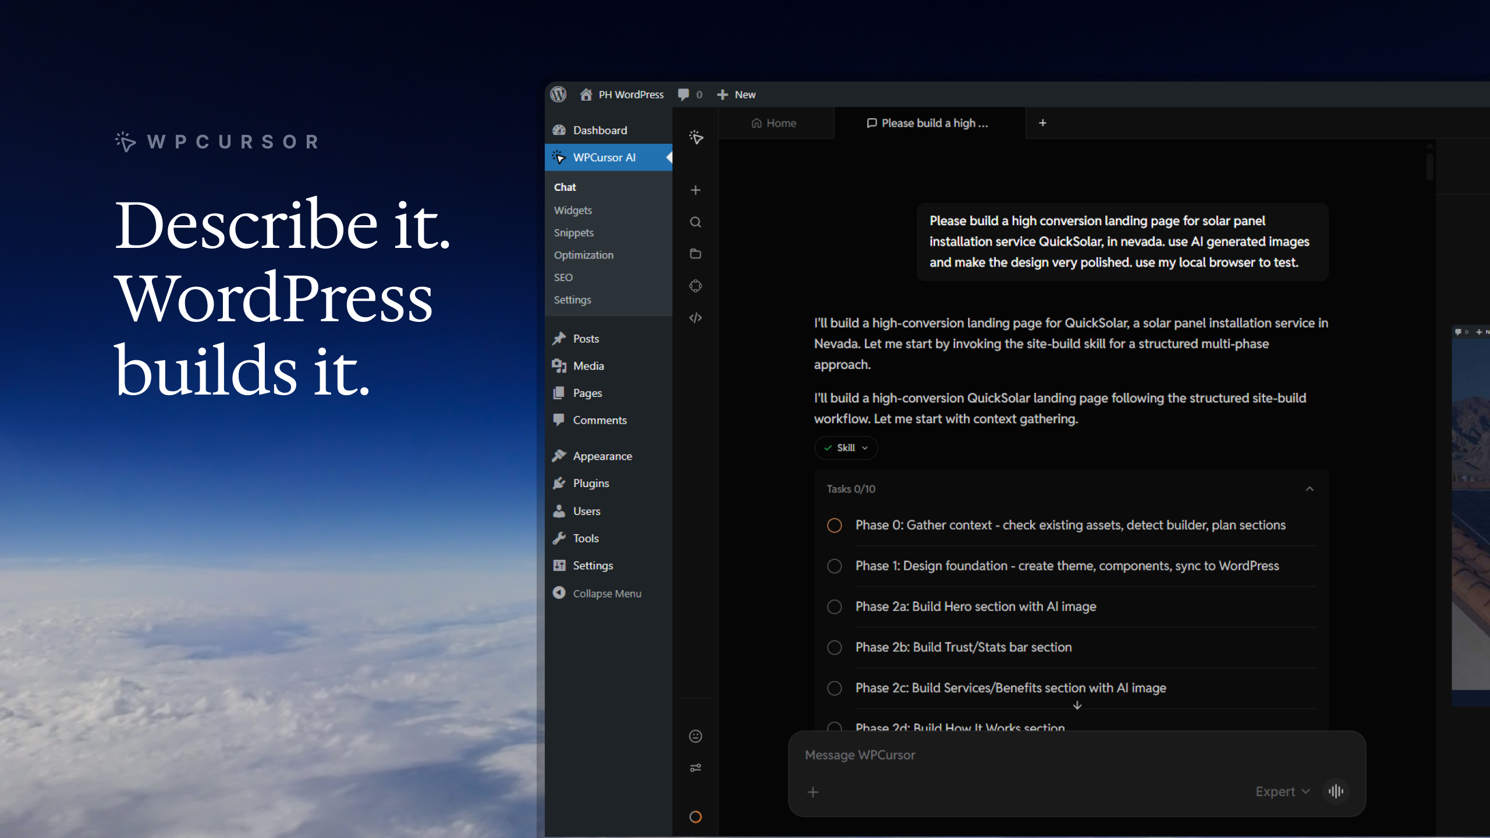Click the feedback face icon near the bottom

point(696,736)
